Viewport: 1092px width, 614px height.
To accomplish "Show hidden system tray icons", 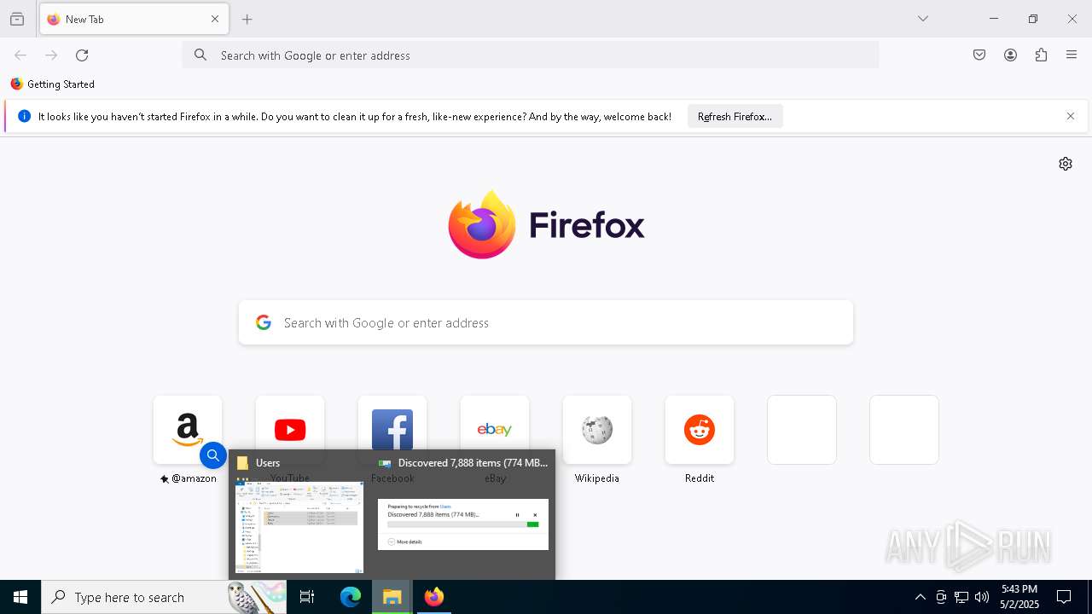I will (x=920, y=597).
